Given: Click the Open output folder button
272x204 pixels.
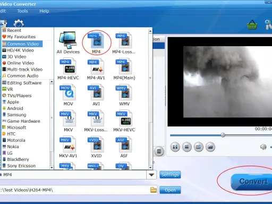Looking at the screenshot, I should click(170, 190).
